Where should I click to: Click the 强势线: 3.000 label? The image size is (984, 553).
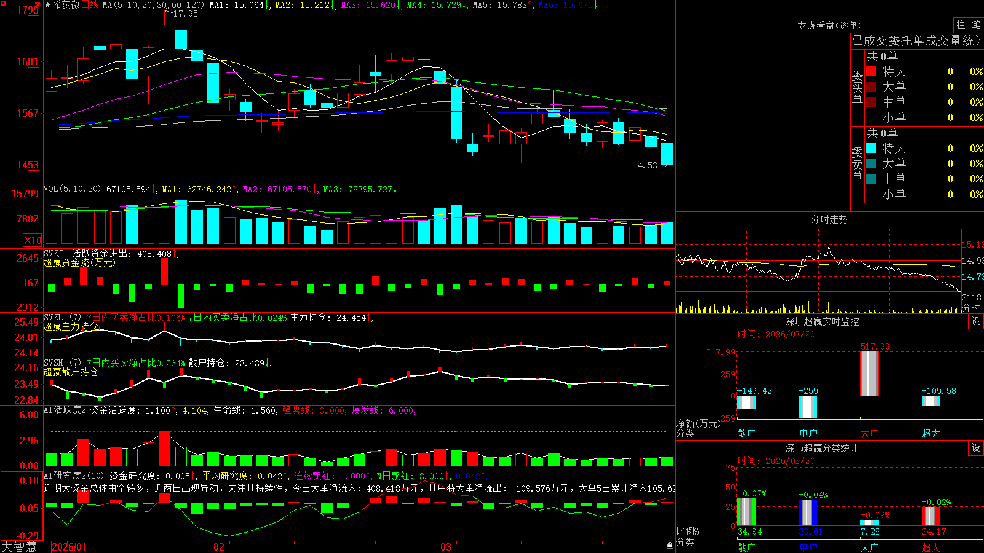point(316,410)
